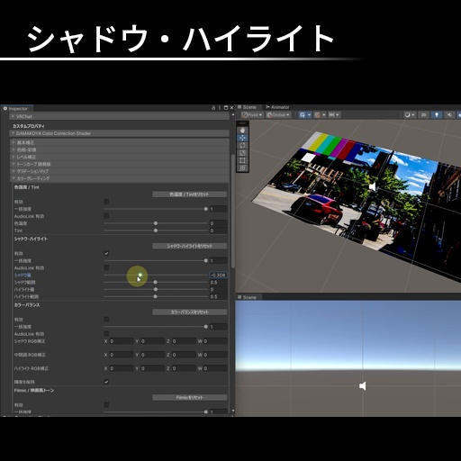This screenshot has height=461, width=461.
Task: Maximize the Inspector panel
Action: tap(226, 108)
